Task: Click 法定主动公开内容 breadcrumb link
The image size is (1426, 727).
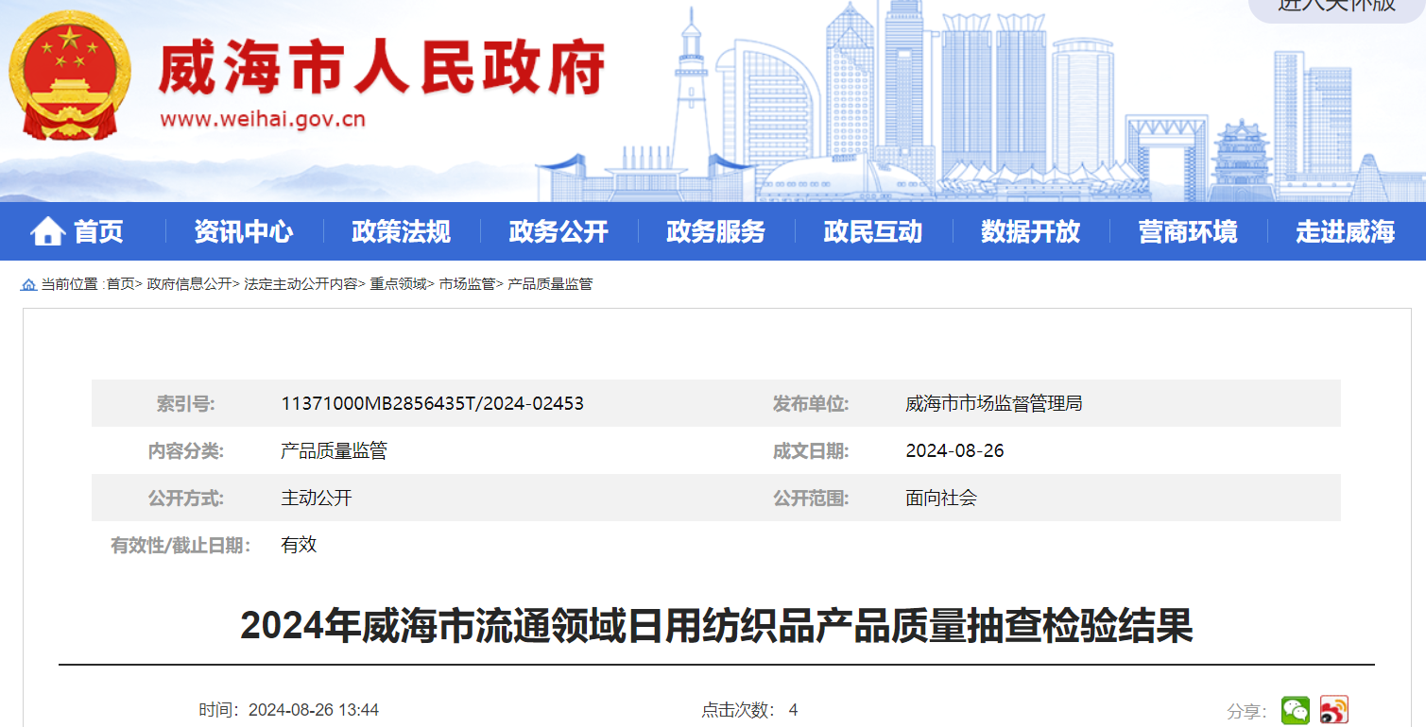Action: pos(301,284)
